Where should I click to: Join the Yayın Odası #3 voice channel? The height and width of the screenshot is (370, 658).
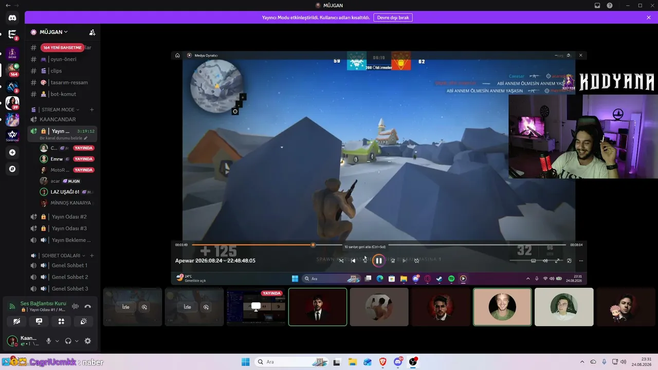[62, 228]
